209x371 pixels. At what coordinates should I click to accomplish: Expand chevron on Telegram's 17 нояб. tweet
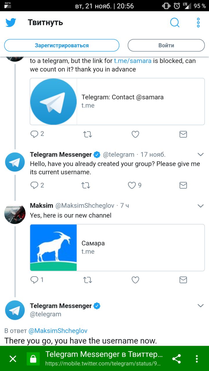click(x=201, y=154)
